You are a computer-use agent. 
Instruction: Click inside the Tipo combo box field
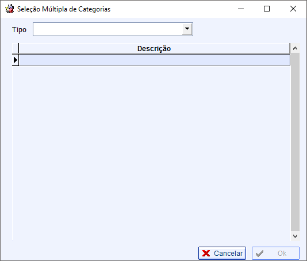tap(108, 29)
